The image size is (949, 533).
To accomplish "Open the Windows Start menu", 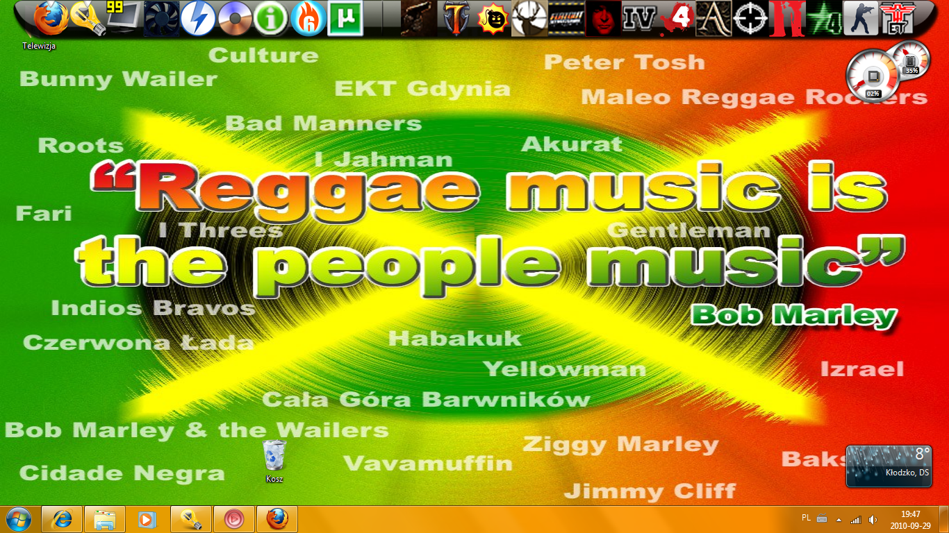I will [x=19, y=519].
